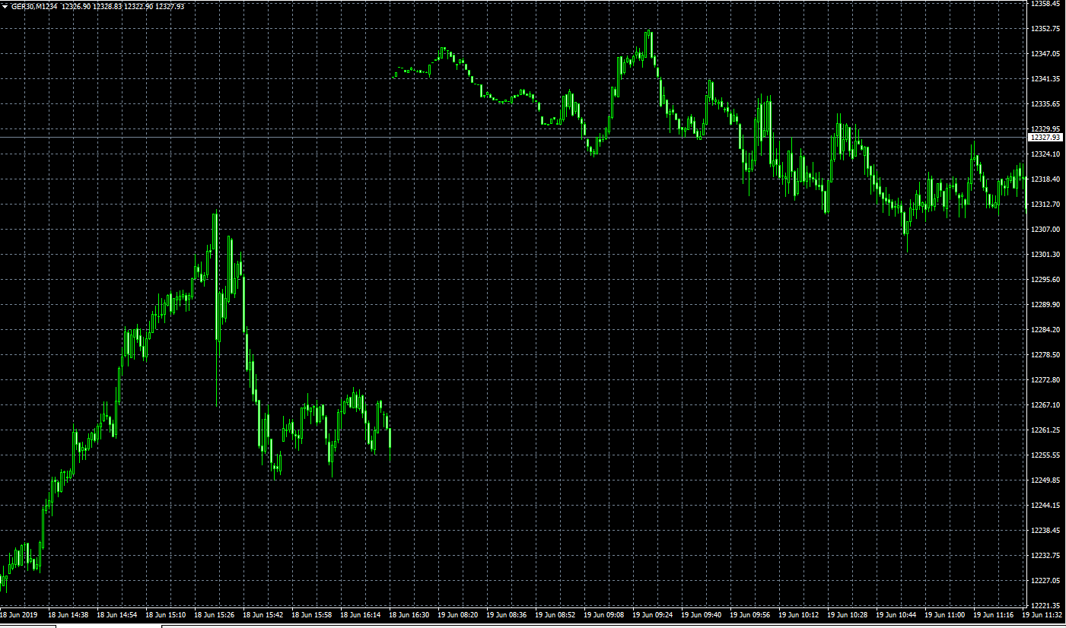Image resolution: width=1066 pixels, height=628 pixels.
Task: Click the 19 Jun 09:56 time label
Action: (749, 614)
